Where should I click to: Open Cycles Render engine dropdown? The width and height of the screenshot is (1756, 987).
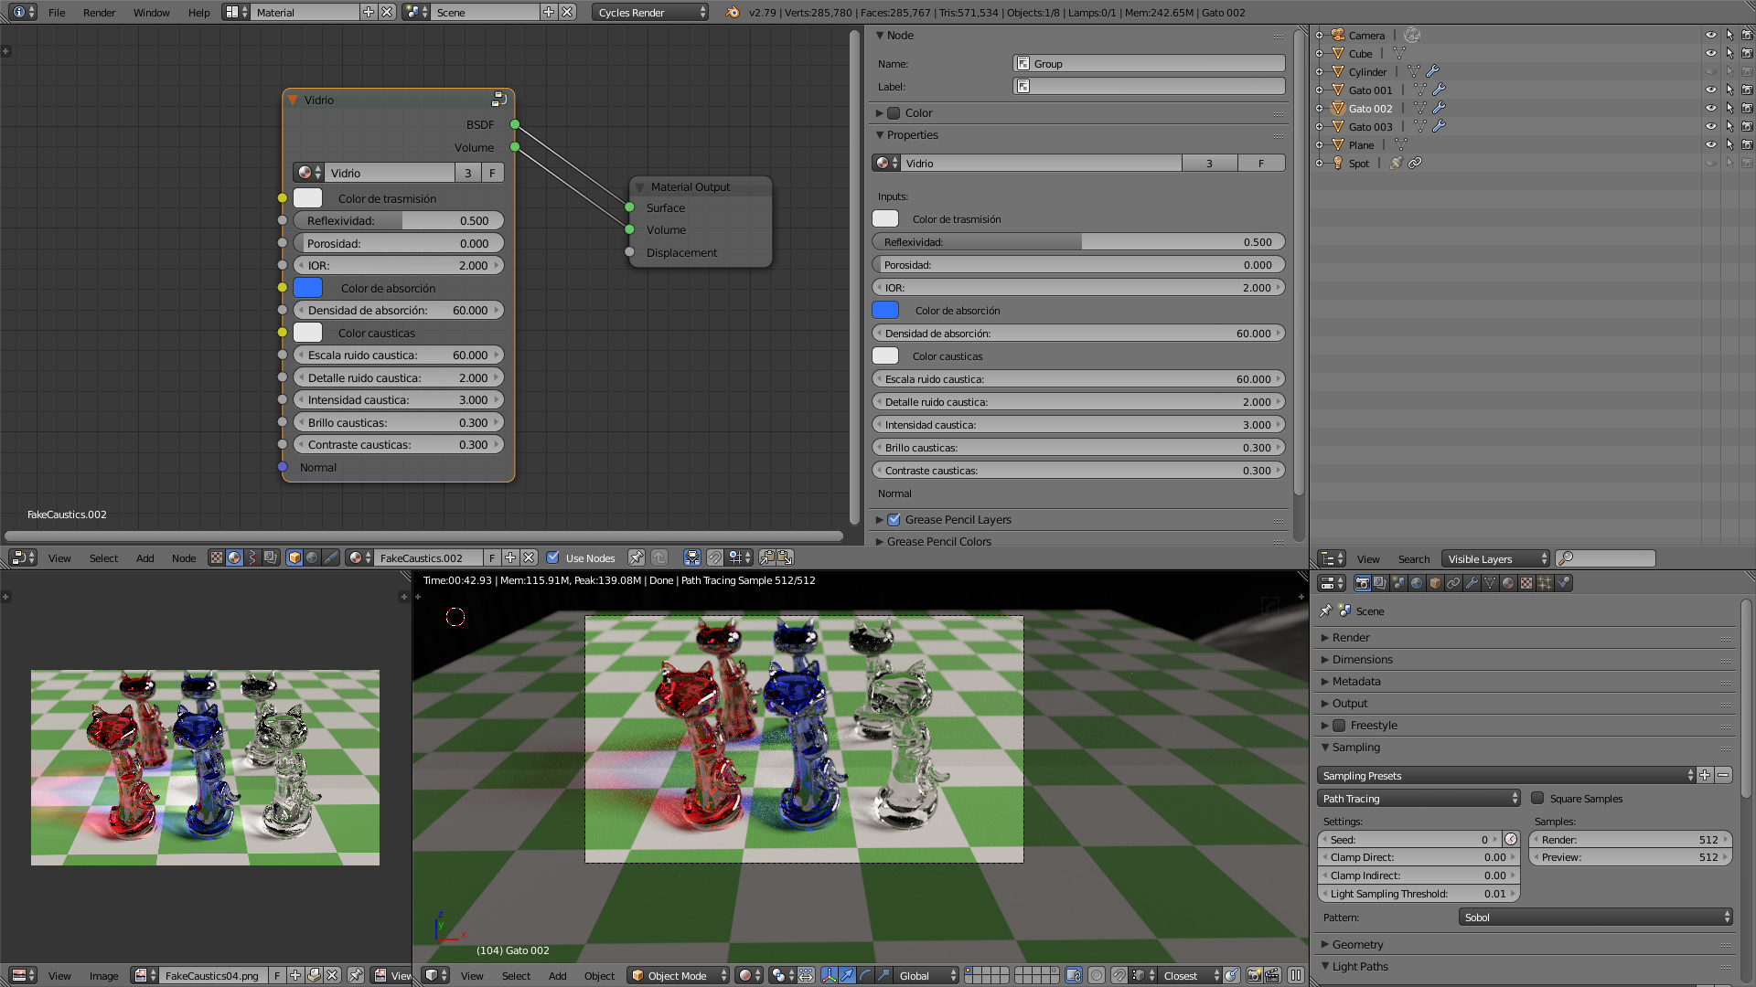click(651, 12)
